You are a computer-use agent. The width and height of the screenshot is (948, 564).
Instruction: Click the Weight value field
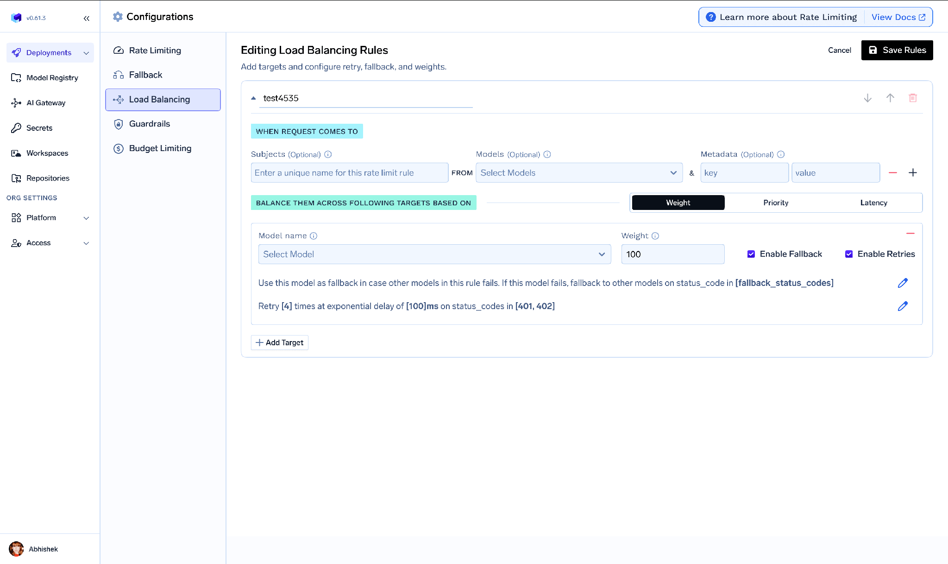click(x=672, y=254)
